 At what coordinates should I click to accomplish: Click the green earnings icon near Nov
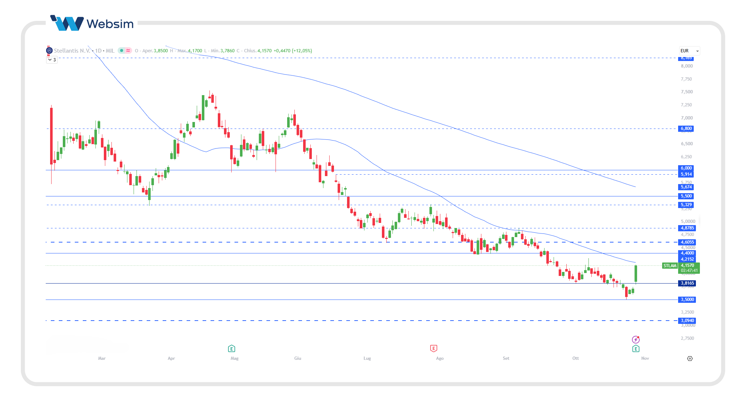[636, 349]
